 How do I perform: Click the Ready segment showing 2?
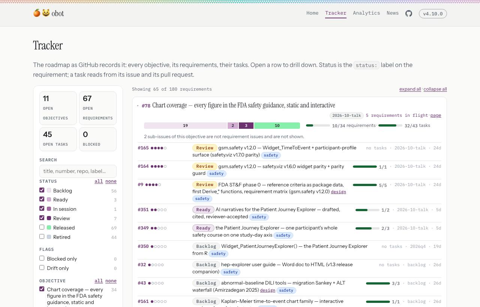coord(232,126)
